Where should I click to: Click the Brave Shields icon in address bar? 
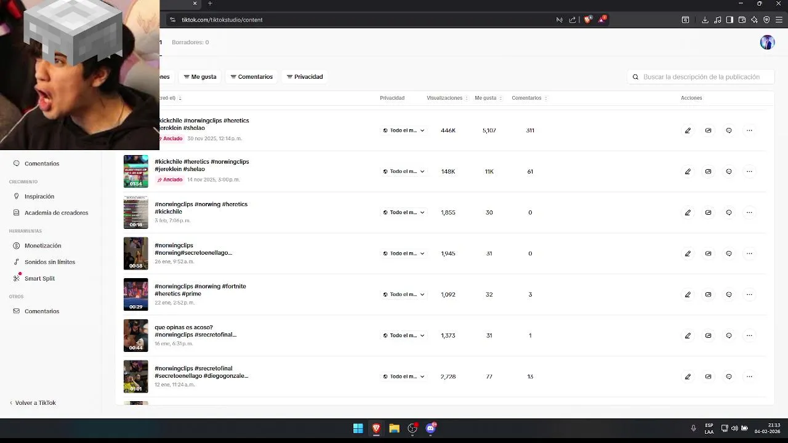pos(587,20)
